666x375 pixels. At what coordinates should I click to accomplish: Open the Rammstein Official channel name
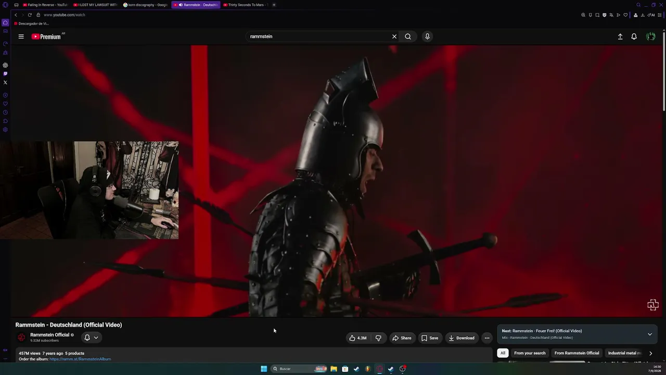click(49, 335)
